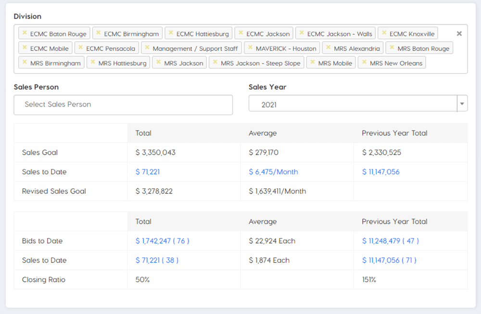Remove MRS Alexandria division tag
Screen dimensions: 481x314
click(x=329, y=48)
